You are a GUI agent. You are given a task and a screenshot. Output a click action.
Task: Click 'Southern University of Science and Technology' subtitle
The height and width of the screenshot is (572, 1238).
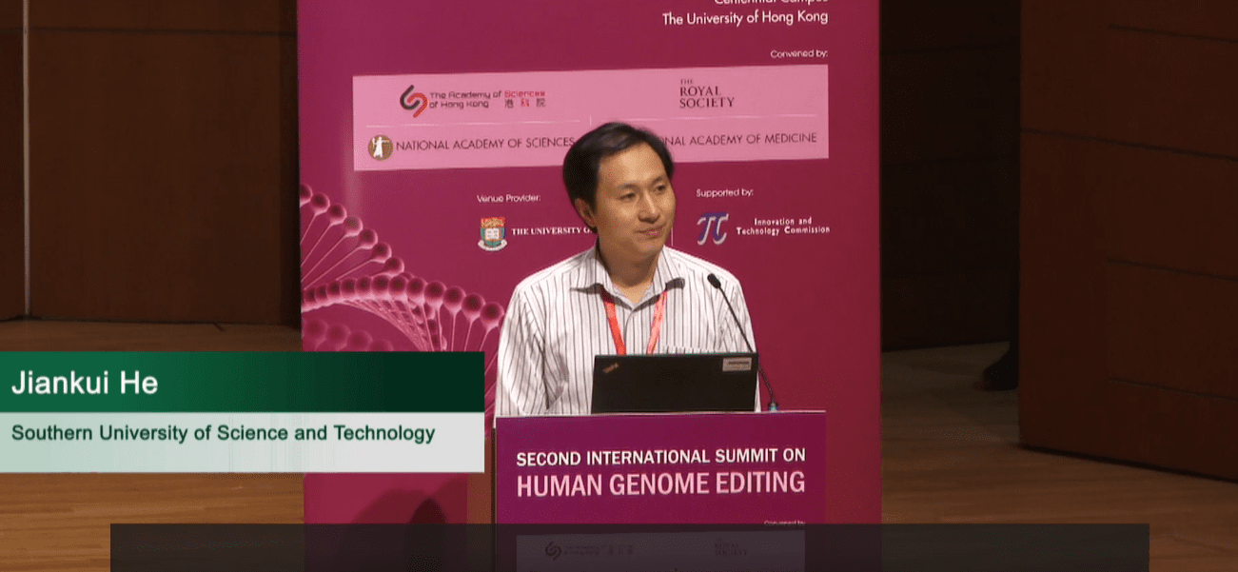tap(223, 433)
